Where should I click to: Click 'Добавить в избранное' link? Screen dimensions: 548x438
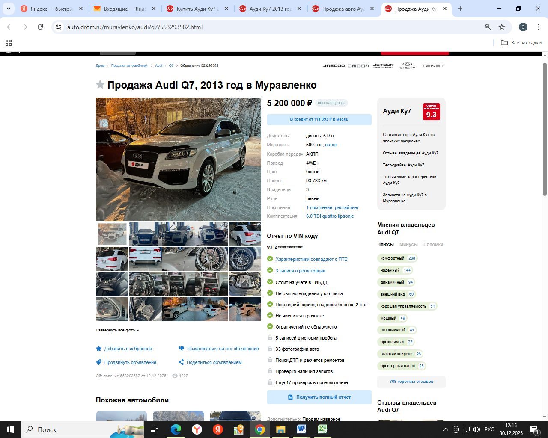pos(124,349)
